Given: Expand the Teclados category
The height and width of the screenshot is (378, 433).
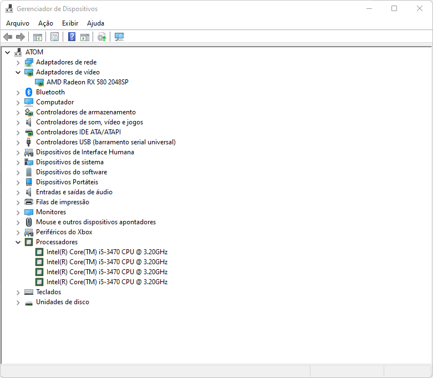Looking at the screenshot, I should pos(18,293).
